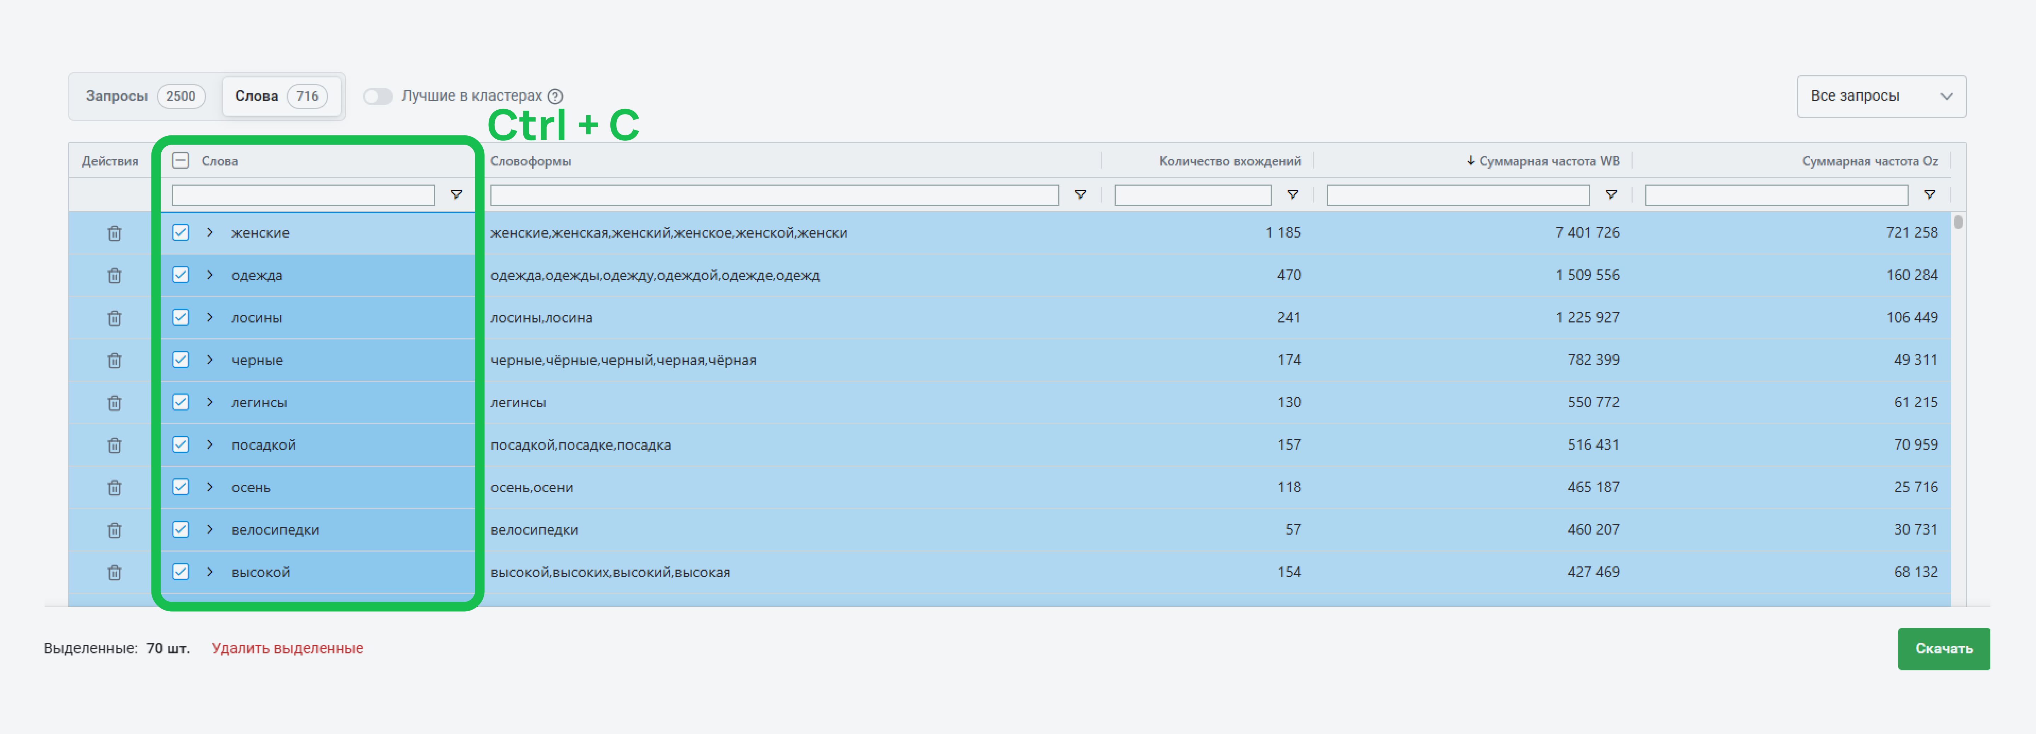Expand the женские word row

coord(210,232)
